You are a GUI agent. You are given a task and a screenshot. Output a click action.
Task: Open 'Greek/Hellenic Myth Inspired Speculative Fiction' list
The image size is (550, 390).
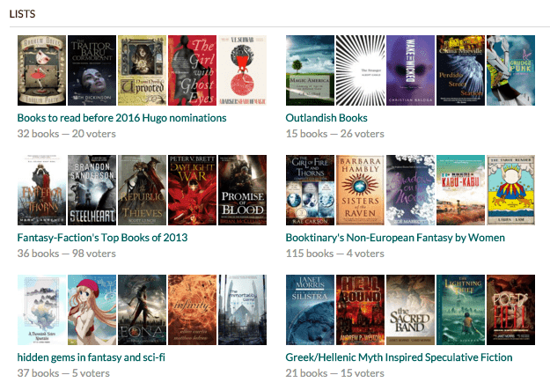click(x=399, y=357)
